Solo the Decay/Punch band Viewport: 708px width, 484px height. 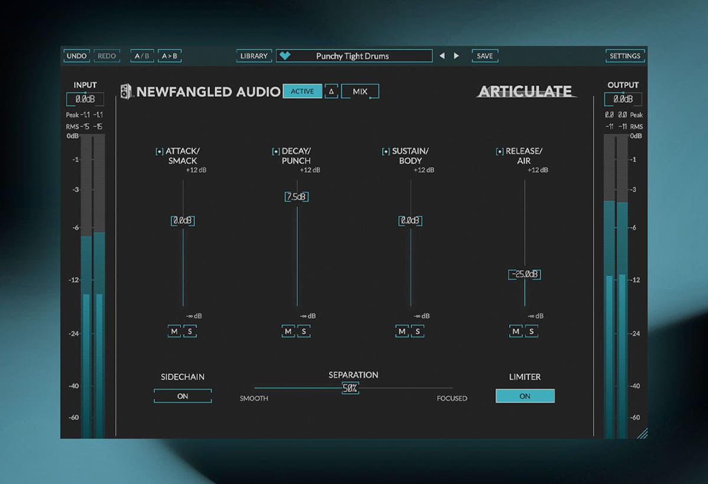[x=304, y=331]
